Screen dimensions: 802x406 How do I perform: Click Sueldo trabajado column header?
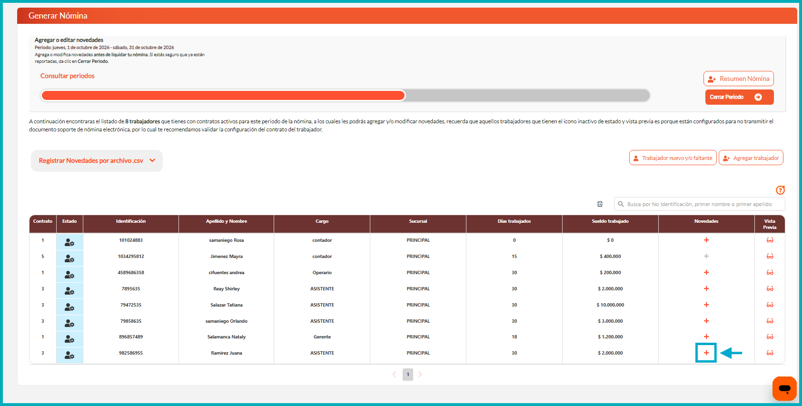pyautogui.click(x=610, y=221)
